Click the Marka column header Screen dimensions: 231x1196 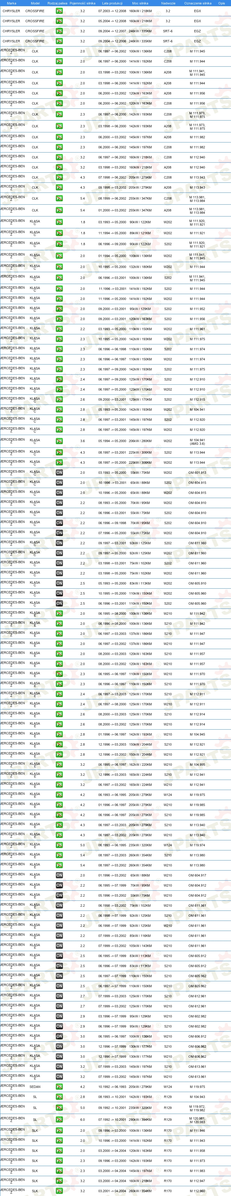click(x=12, y=3)
